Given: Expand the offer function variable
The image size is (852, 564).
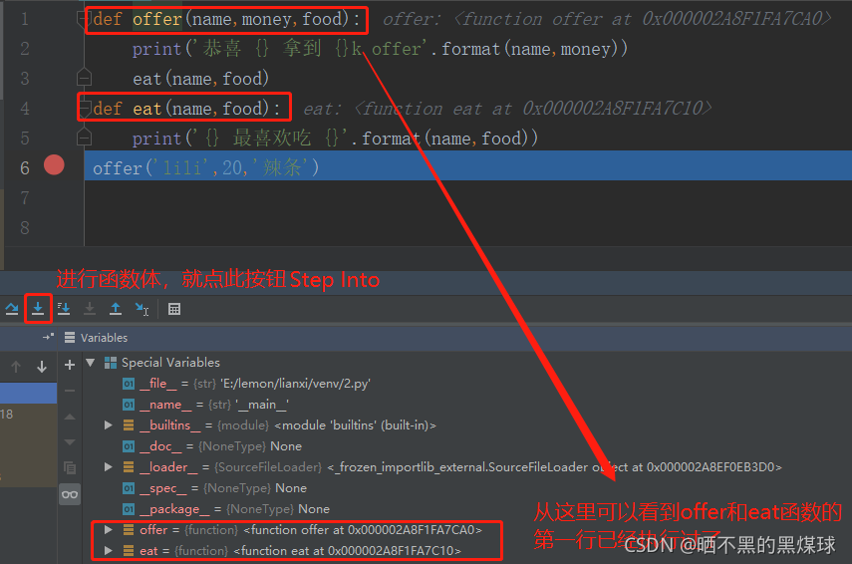Looking at the screenshot, I should 109,530.
